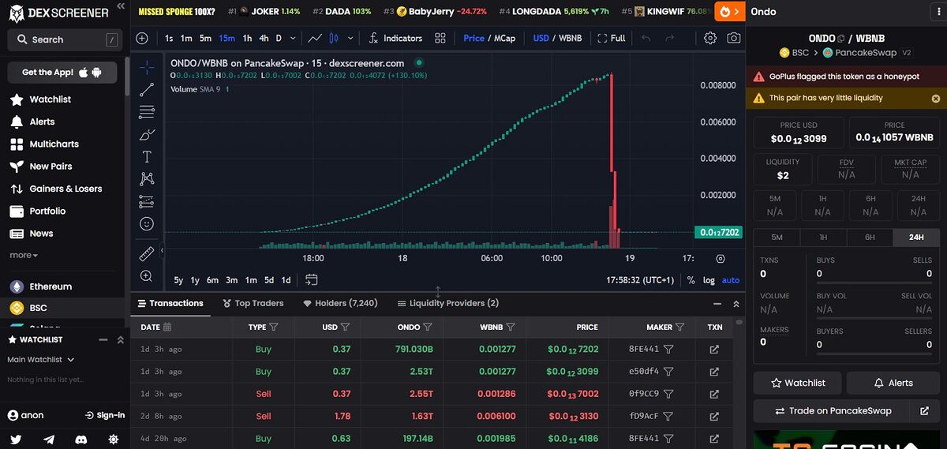
Task: Select the candlestick chart style icon
Action: pos(333,38)
